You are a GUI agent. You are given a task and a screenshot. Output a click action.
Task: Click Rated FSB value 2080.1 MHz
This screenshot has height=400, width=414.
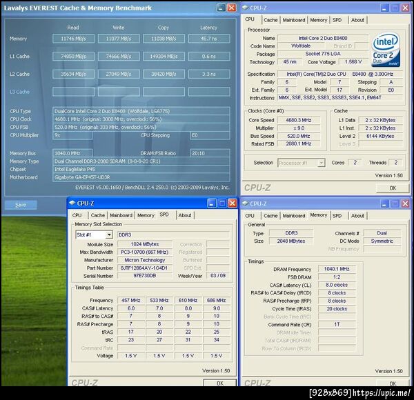click(x=299, y=144)
